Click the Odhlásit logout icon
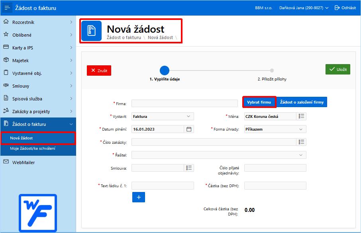The image size is (361, 233). 337,8
